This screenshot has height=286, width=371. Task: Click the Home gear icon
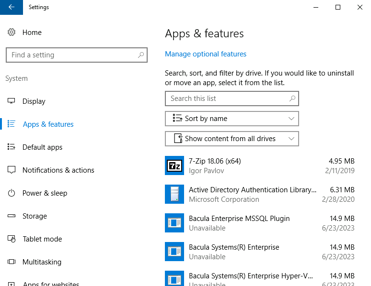[x=12, y=33]
